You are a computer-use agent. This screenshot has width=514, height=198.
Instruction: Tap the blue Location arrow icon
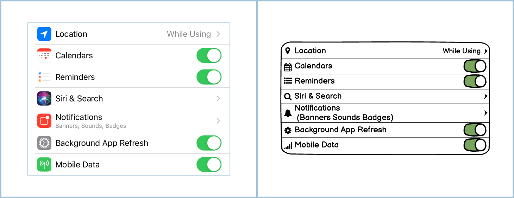click(44, 34)
